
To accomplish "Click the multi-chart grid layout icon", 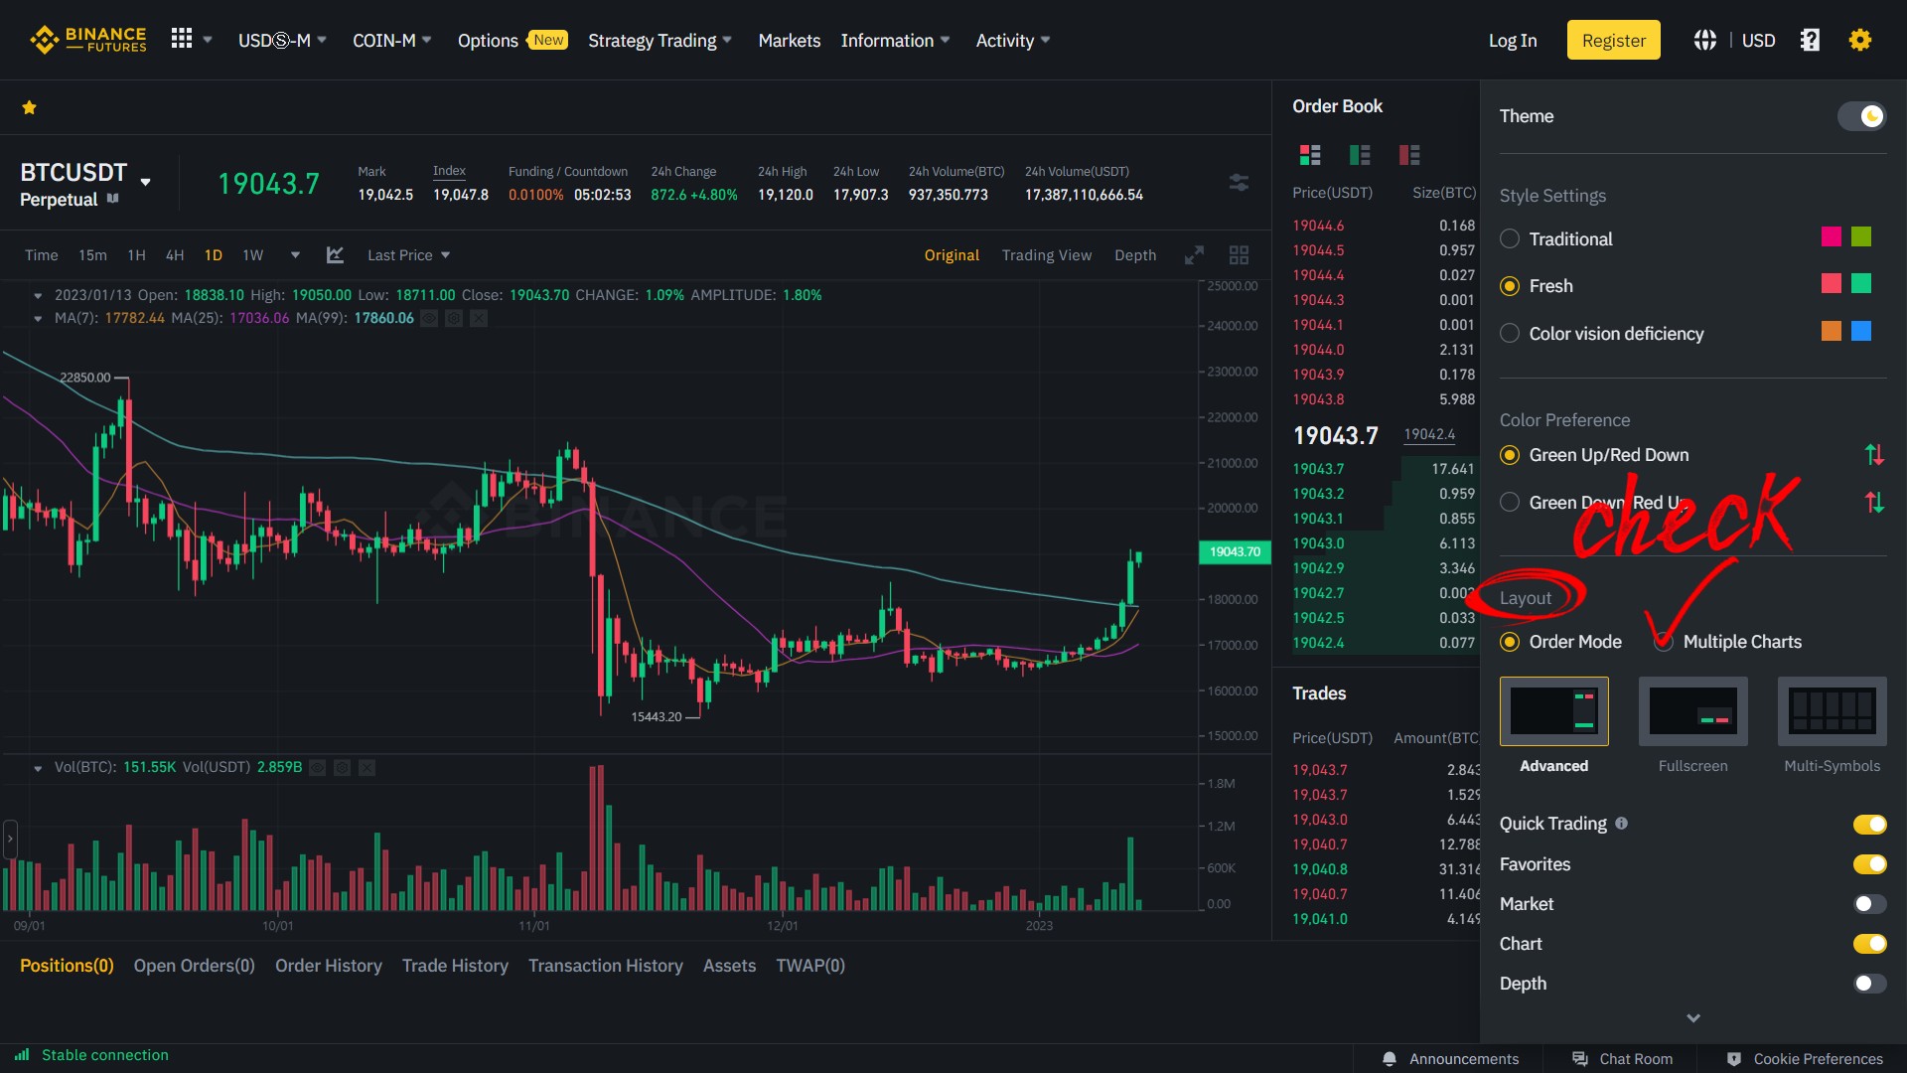I will (x=1239, y=255).
